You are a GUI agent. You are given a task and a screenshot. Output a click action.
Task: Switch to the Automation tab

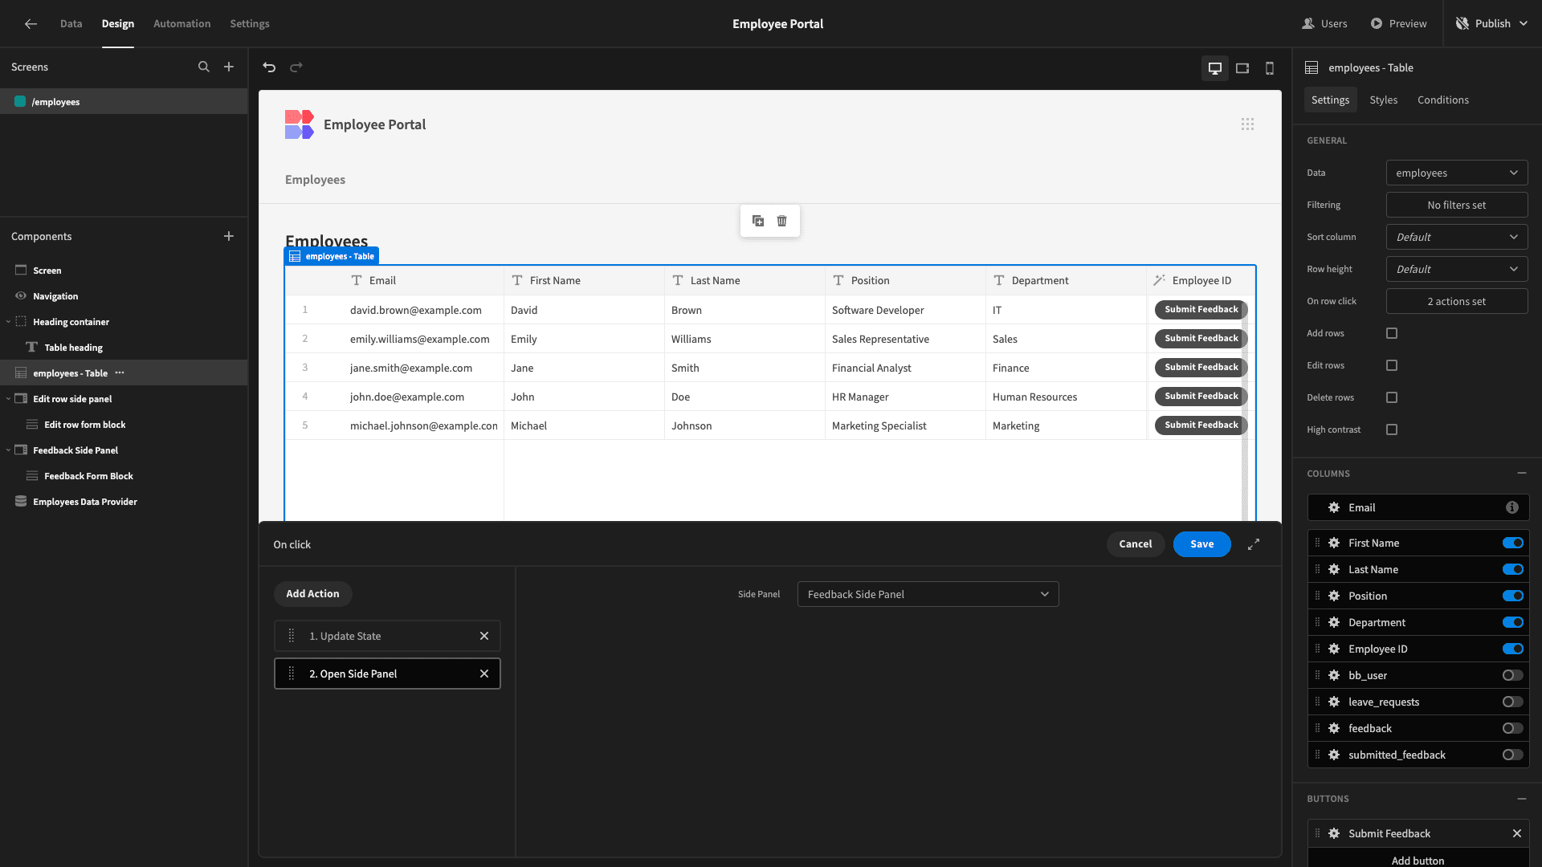point(182,23)
